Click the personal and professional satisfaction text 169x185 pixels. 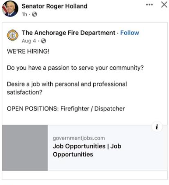point(67,88)
